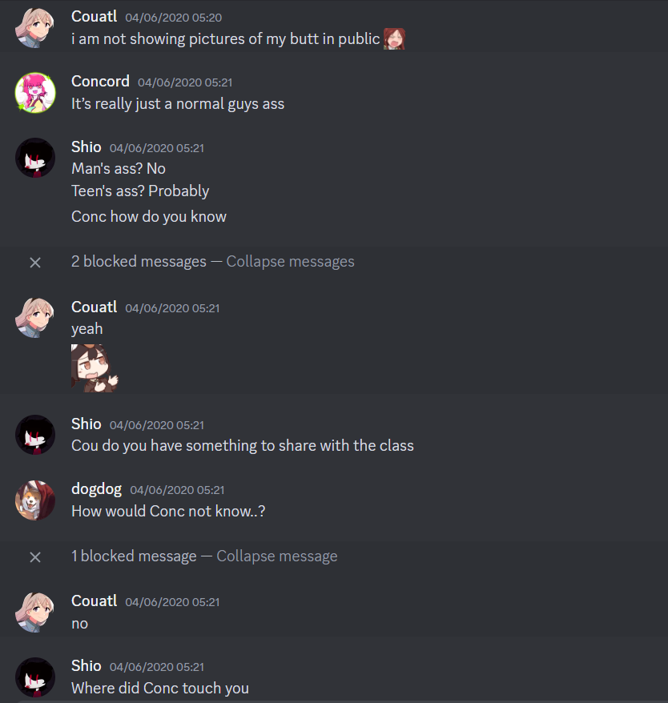Screen dimensions: 668x703
Task: Click the red-haired emoji in Couatl's butt message
Action: [394, 38]
